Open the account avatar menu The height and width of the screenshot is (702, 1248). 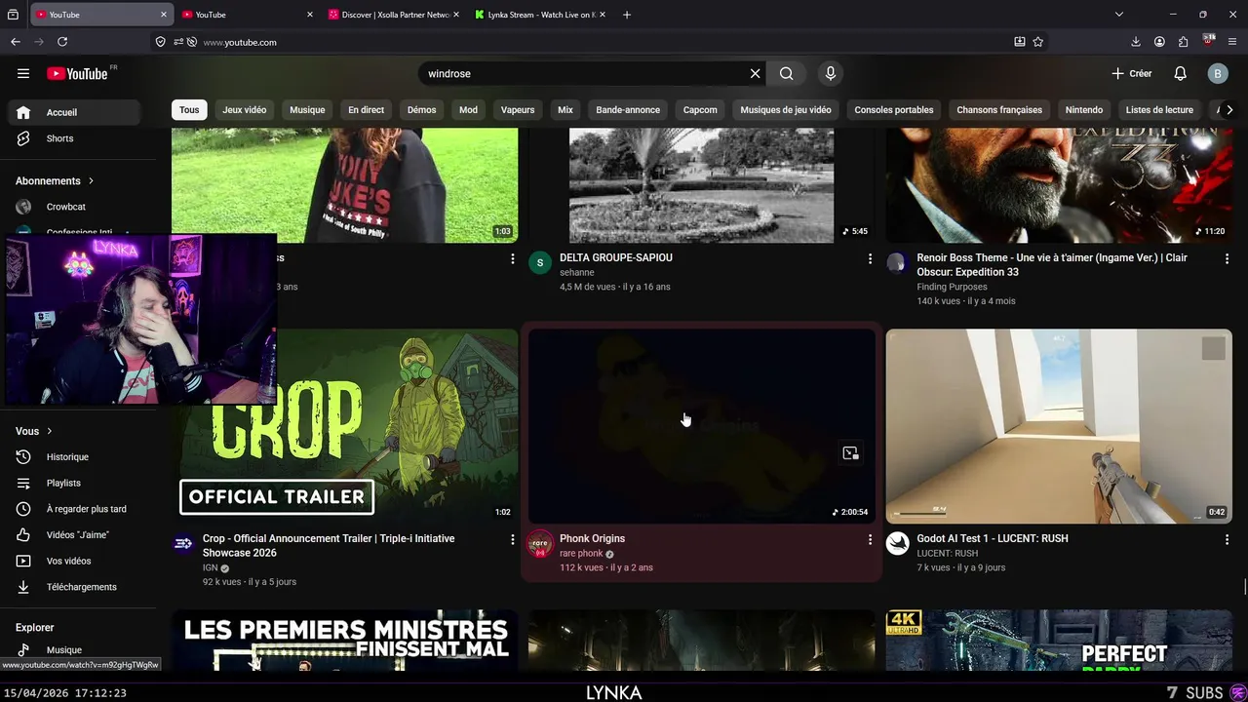click(x=1218, y=73)
